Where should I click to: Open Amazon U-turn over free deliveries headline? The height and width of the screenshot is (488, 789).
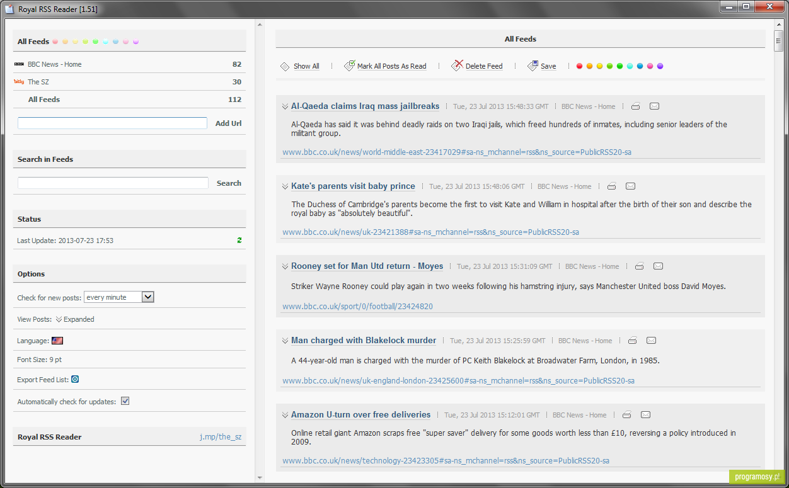click(x=360, y=415)
